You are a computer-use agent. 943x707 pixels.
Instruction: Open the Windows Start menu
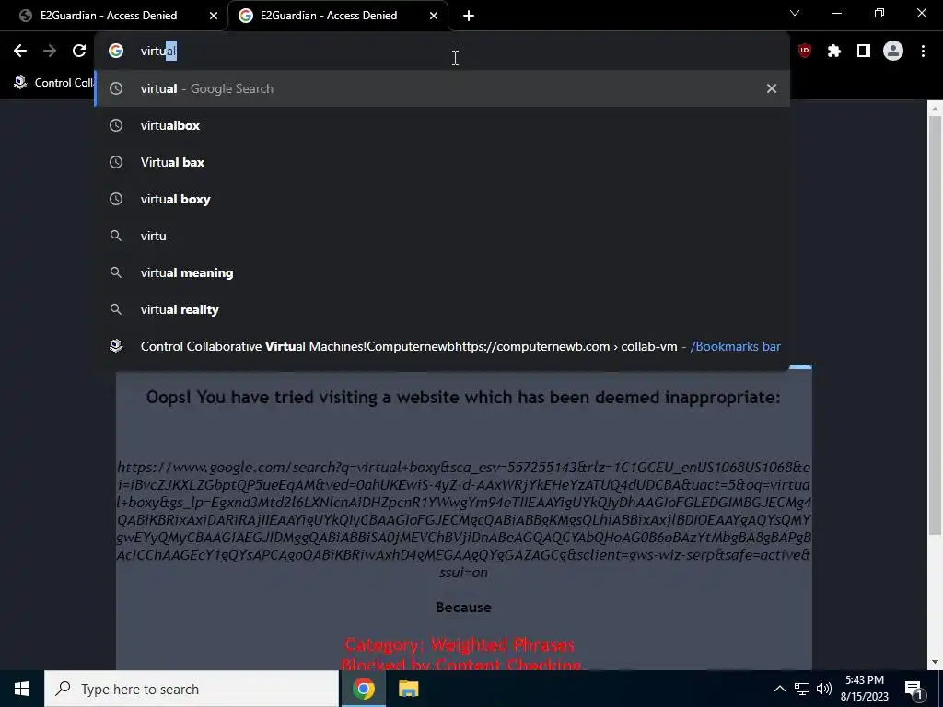[22, 689]
